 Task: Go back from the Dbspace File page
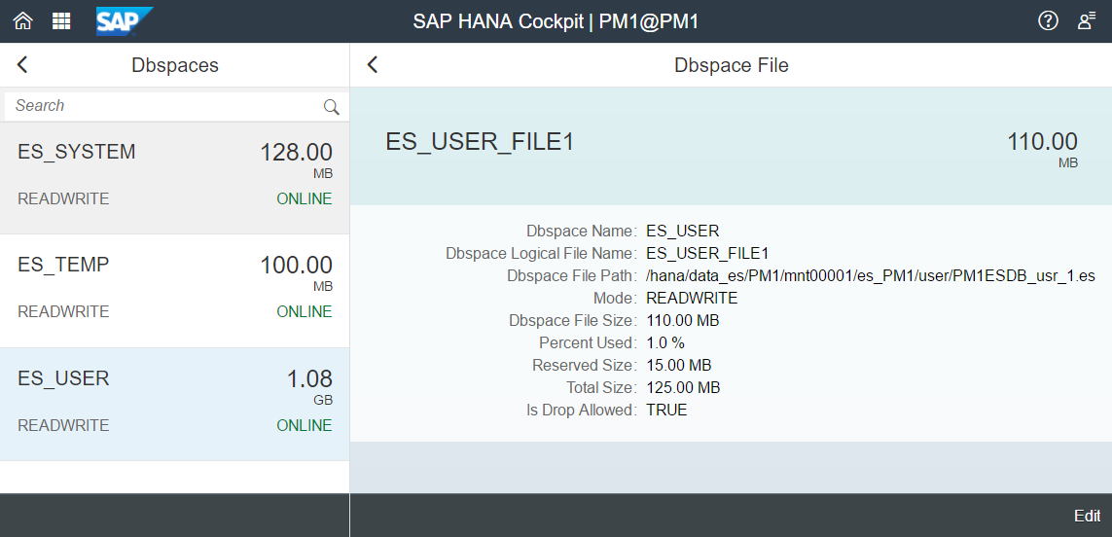click(x=373, y=64)
